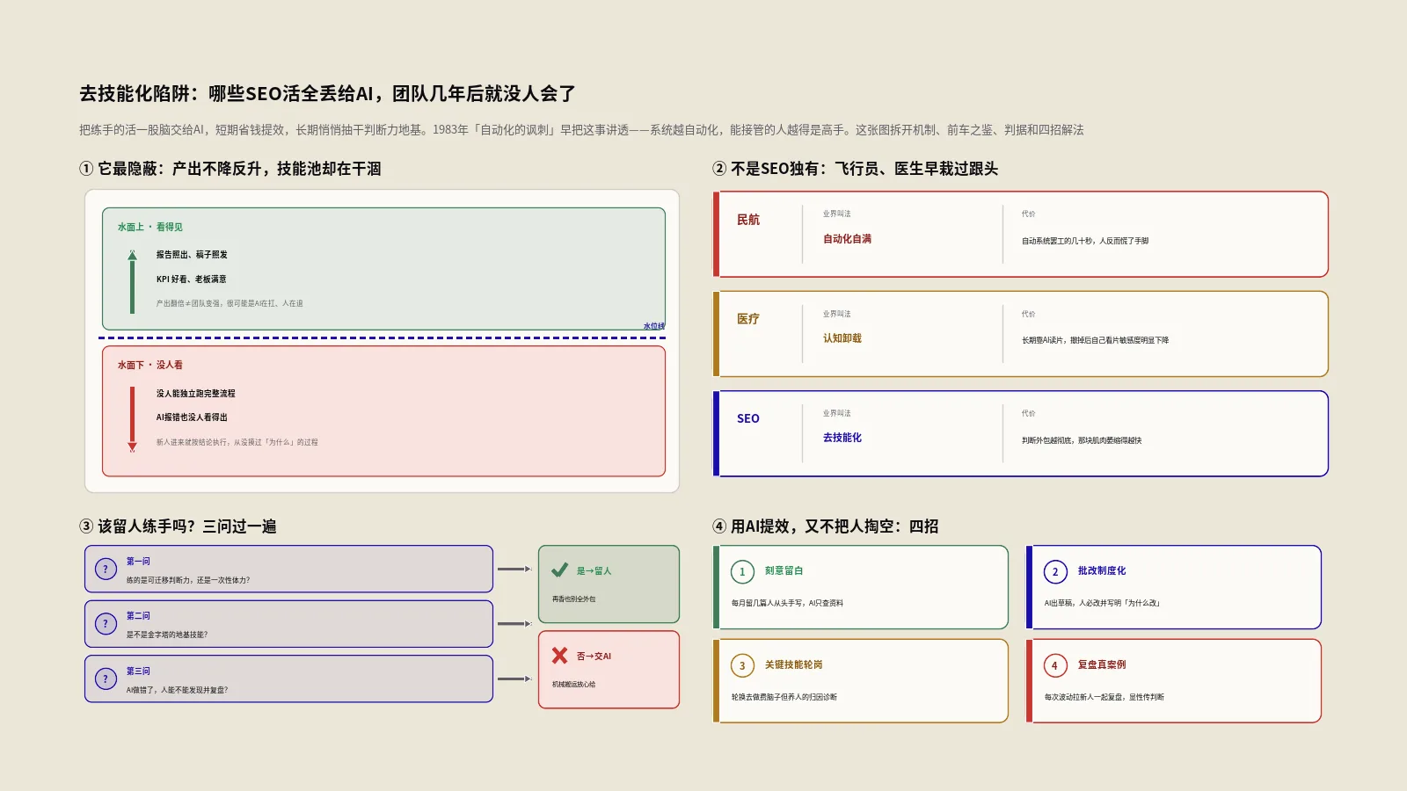Click the cost text 长期靠AI读片
The width and height of the screenshot is (1407, 791).
[x=1096, y=340]
